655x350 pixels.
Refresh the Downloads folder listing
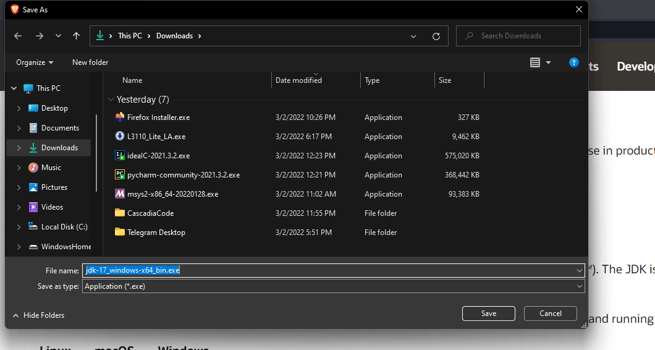(x=436, y=36)
